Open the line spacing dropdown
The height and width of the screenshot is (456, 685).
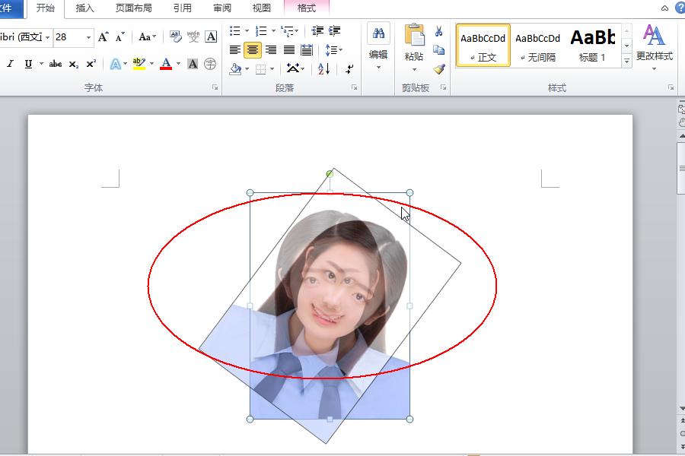(333, 50)
